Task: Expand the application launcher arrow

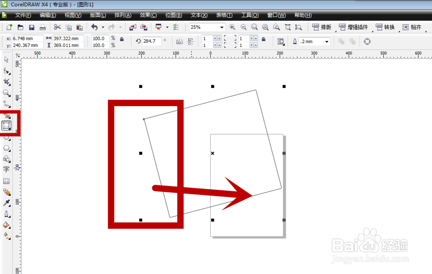Action: pyautogui.click(x=167, y=27)
